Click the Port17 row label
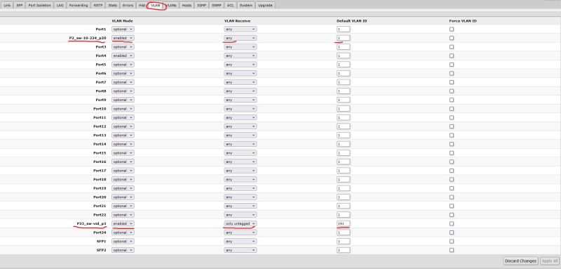The width and height of the screenshot is (561, 269). coord(100,171)
